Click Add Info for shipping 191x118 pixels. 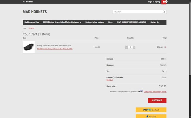click(163, 65)
